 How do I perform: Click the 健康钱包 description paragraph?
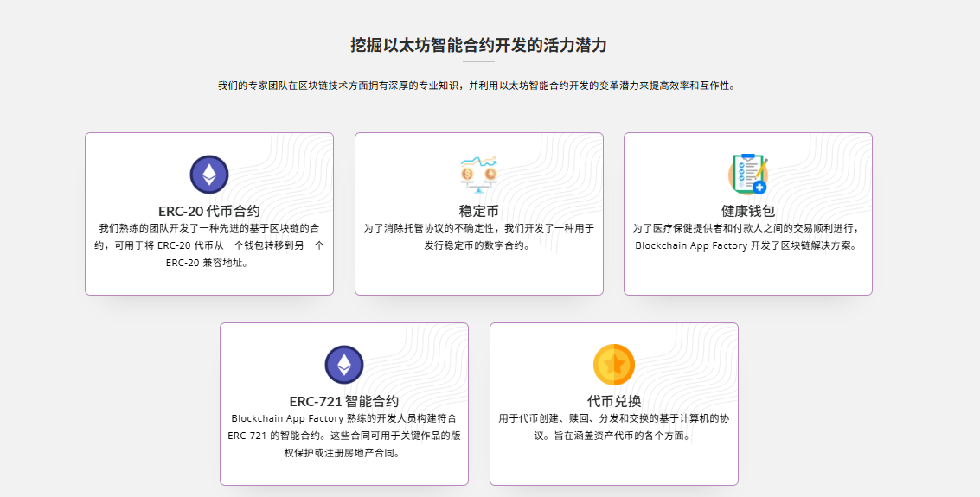coord(747,237)
